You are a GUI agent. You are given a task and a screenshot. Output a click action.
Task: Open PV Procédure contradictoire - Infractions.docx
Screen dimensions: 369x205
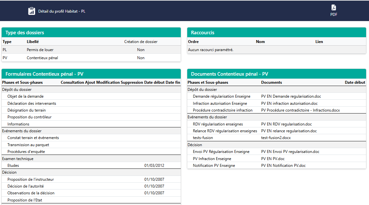pos(300,110)
